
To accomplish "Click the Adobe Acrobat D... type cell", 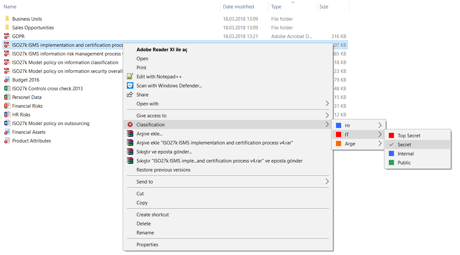I will point(292,36).
